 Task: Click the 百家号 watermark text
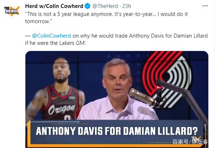[180, 142]
